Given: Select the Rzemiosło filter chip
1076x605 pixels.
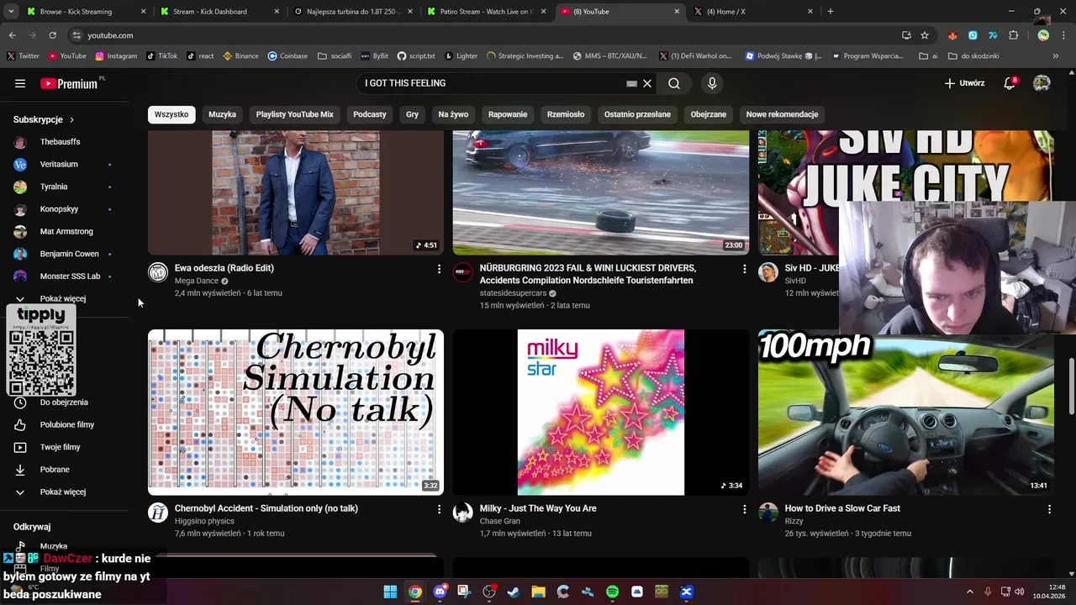Looking at the screenshot, I should 566,114.
